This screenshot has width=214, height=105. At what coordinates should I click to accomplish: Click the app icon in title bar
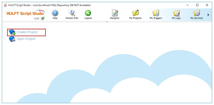pyautogui.click(x=6, y=5)
